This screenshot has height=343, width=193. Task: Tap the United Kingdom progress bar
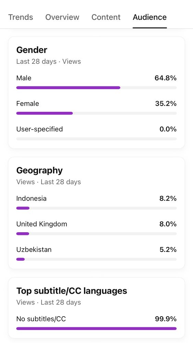[x=96, y=234]
